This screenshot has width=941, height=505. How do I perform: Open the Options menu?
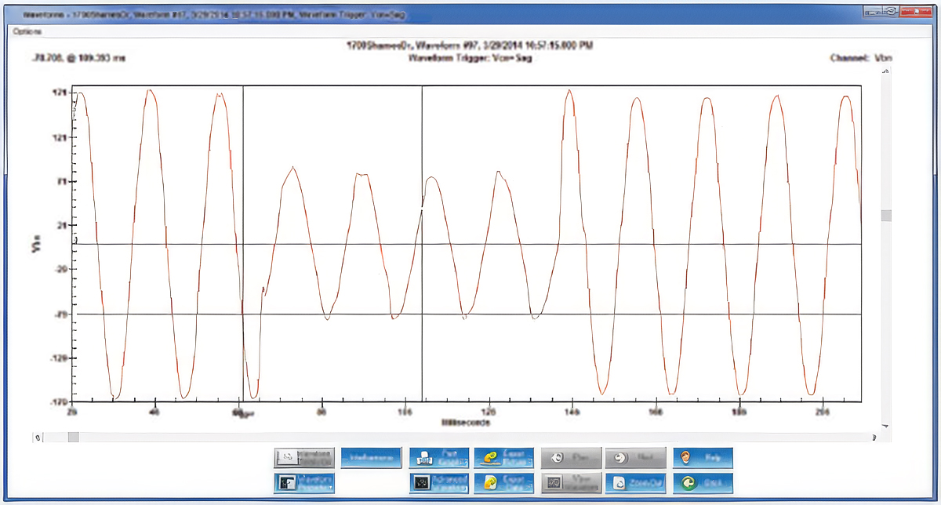coord(27,32)
